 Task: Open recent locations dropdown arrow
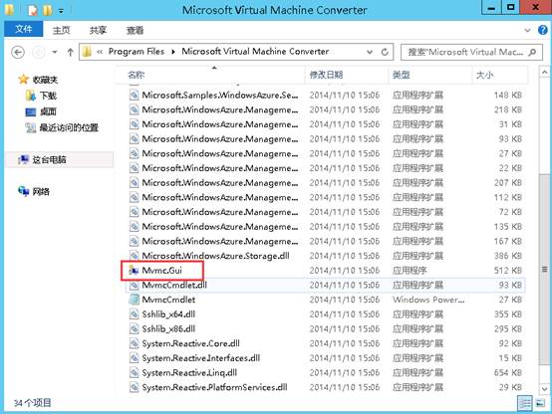(x=55, y=53)
